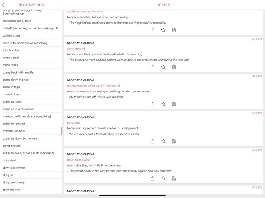
Task: Tap the pink 'cover ground' card title
Action: (x=76, y=49)
